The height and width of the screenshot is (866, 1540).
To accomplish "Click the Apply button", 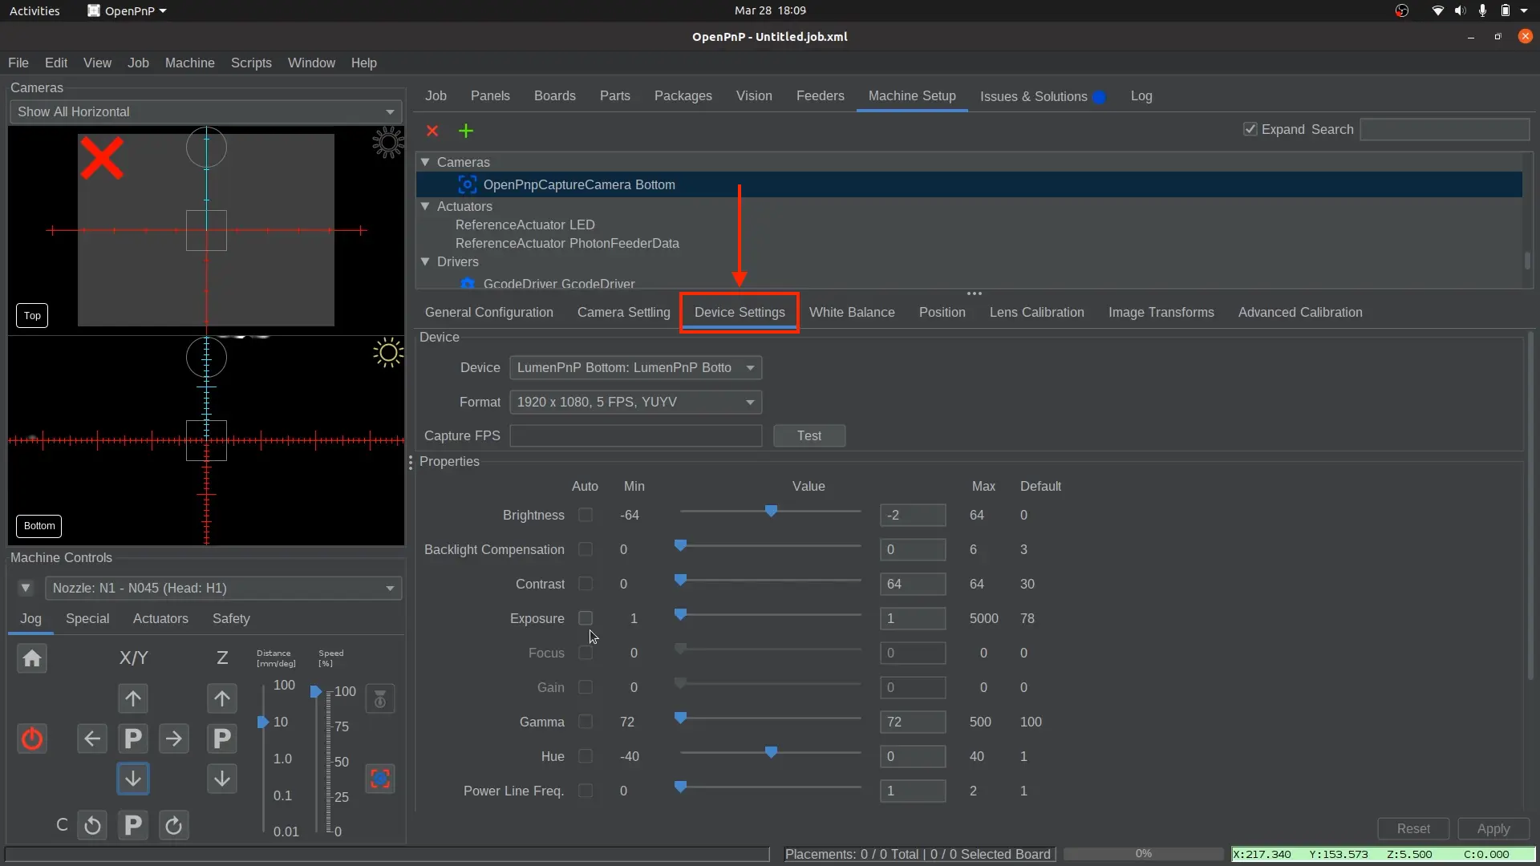I will click(x=1493, y=828).
